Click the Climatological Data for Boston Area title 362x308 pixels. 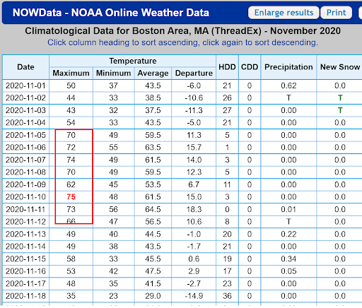182,31
